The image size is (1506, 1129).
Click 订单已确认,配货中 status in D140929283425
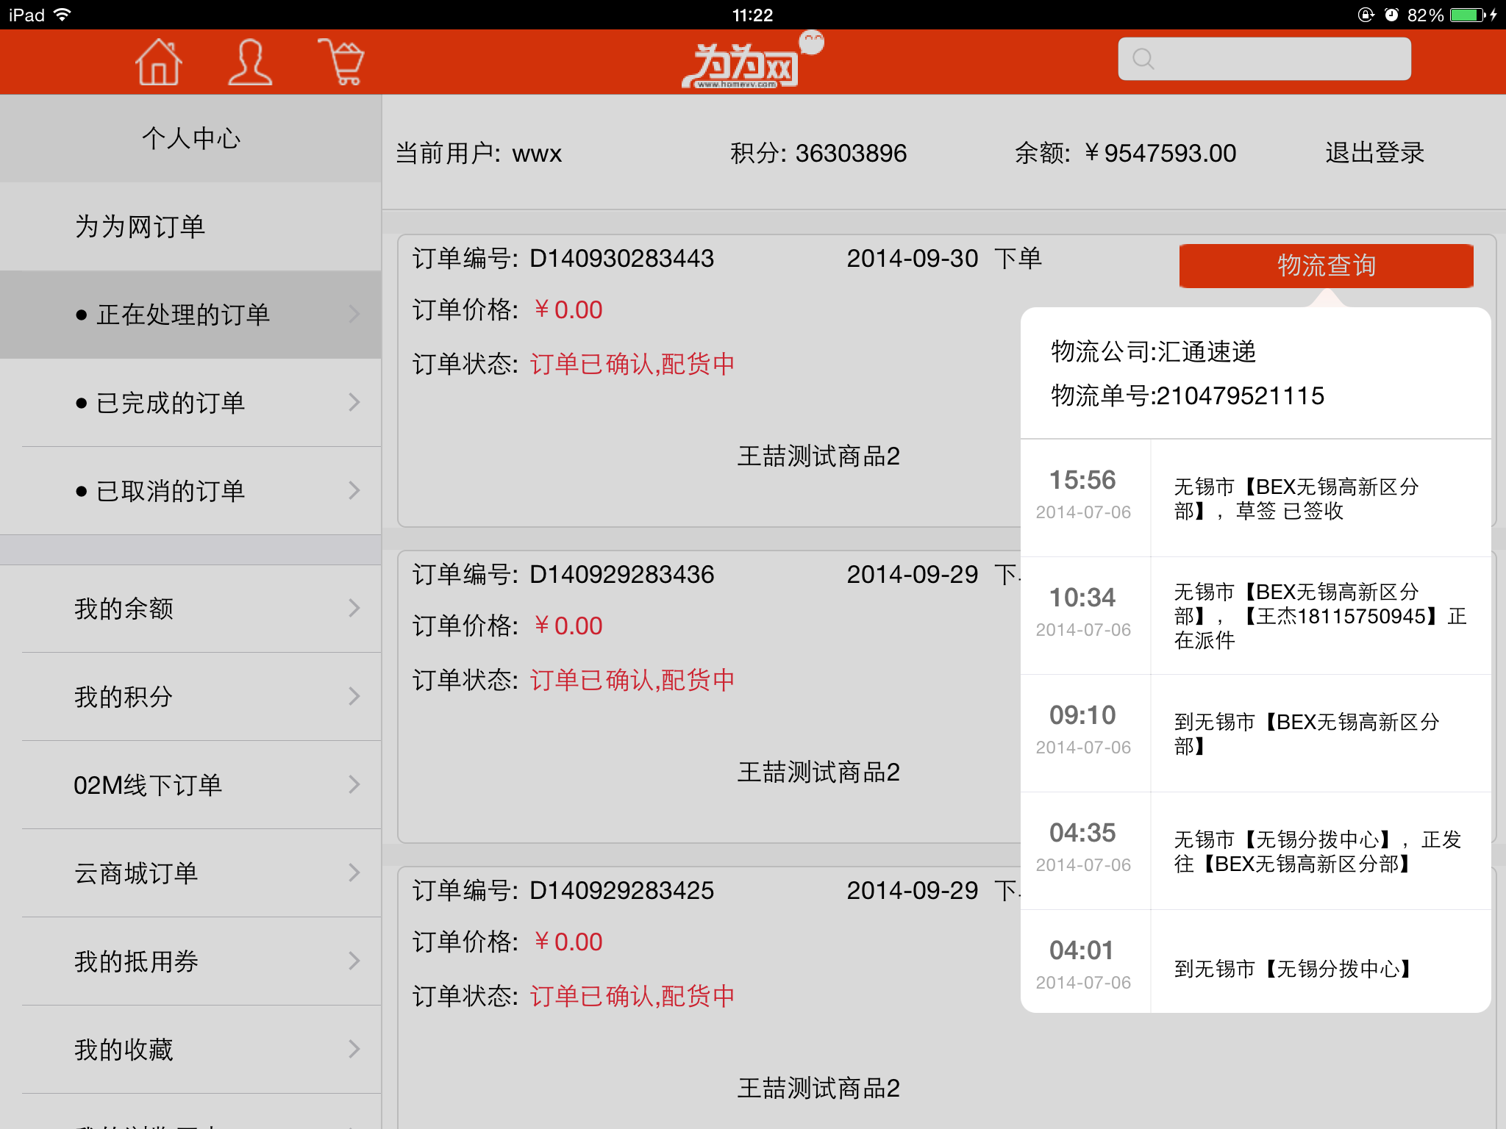[x=632, y=996]
